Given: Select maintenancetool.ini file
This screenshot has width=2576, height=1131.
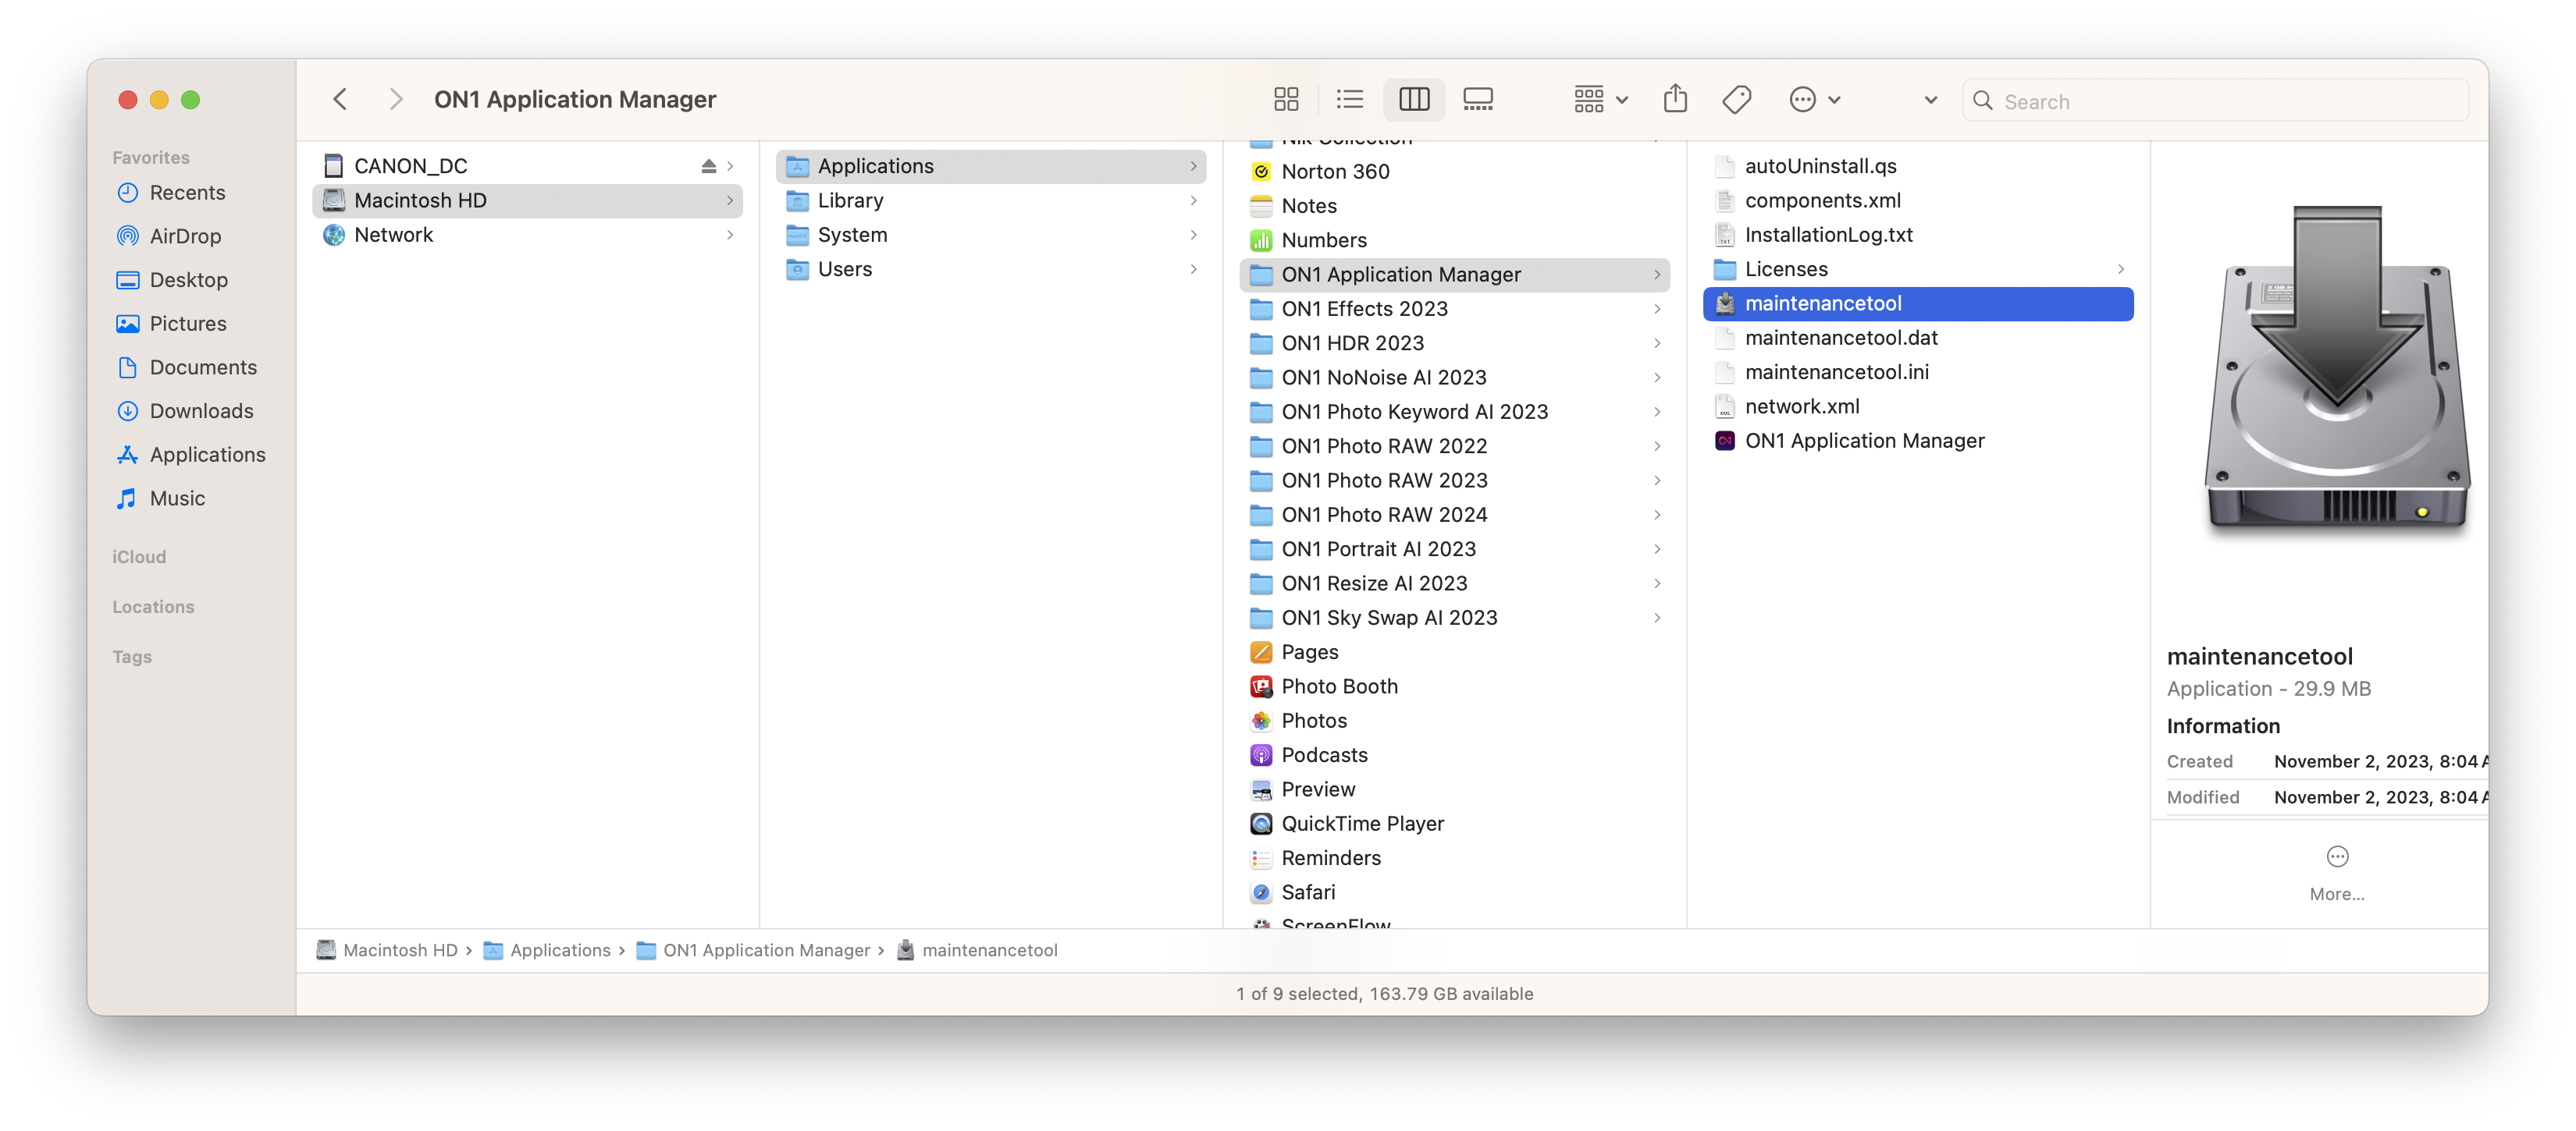Looking at the screenshot, I should point(1918,372).
